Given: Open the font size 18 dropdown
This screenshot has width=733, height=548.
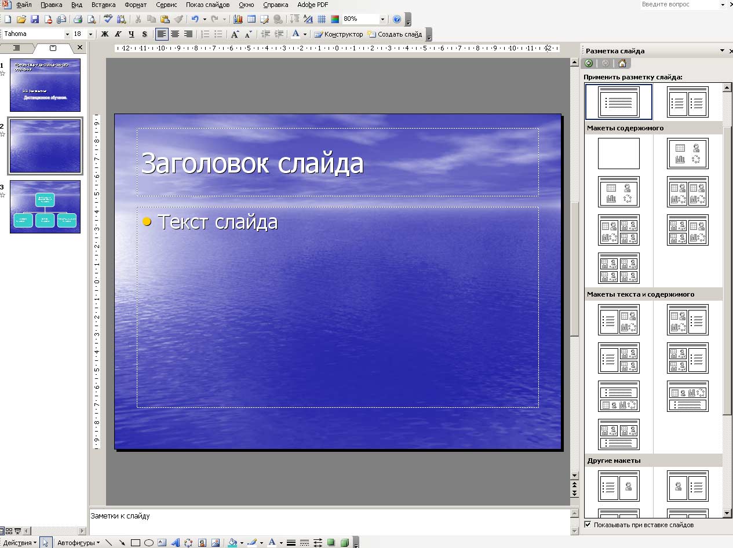Looking at the screenshot, I should 90,34.
